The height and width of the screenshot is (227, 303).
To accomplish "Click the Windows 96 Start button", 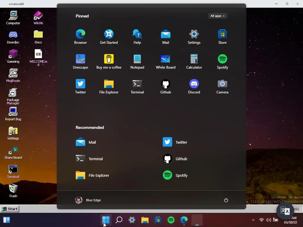I will point(10,209).
